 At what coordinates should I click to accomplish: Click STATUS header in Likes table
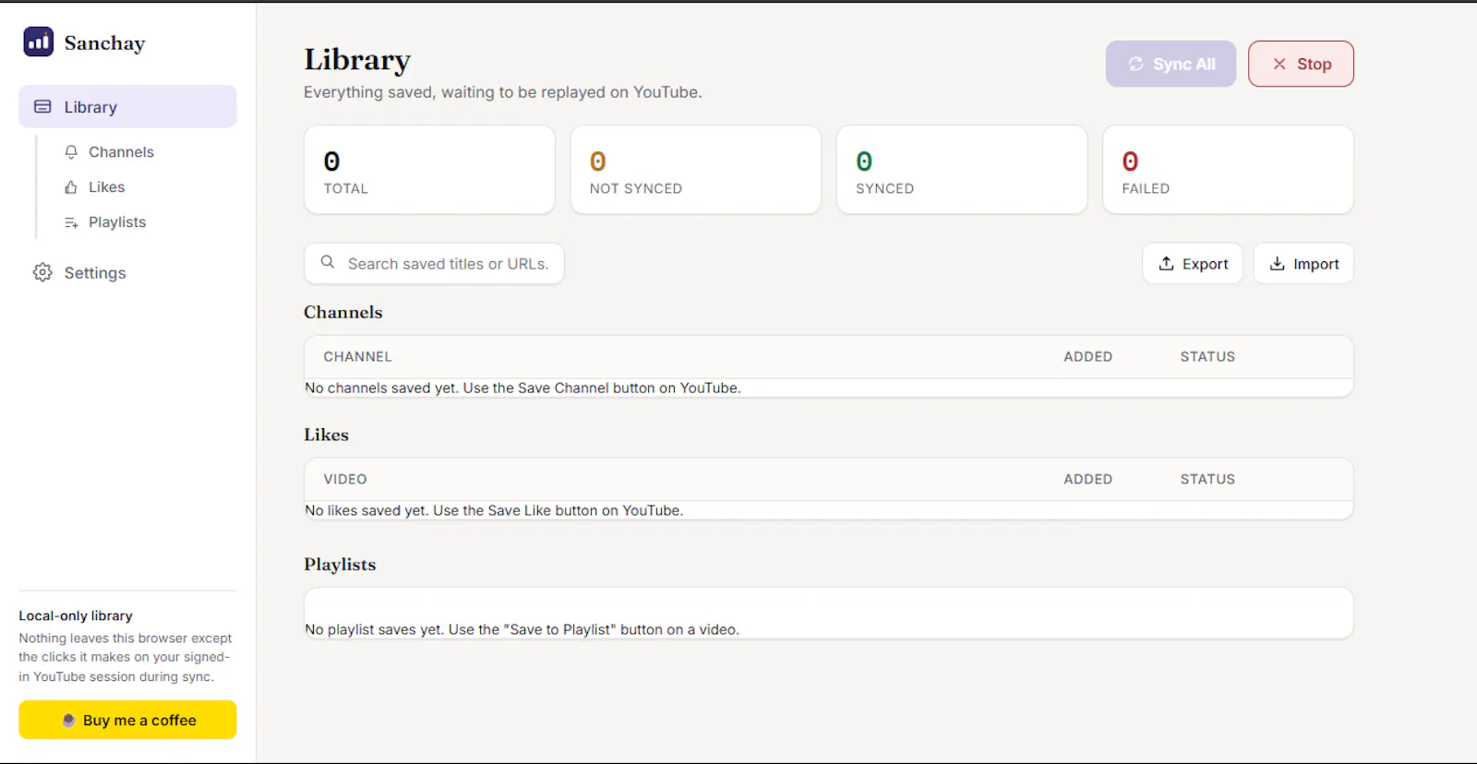pos(1207,480)
